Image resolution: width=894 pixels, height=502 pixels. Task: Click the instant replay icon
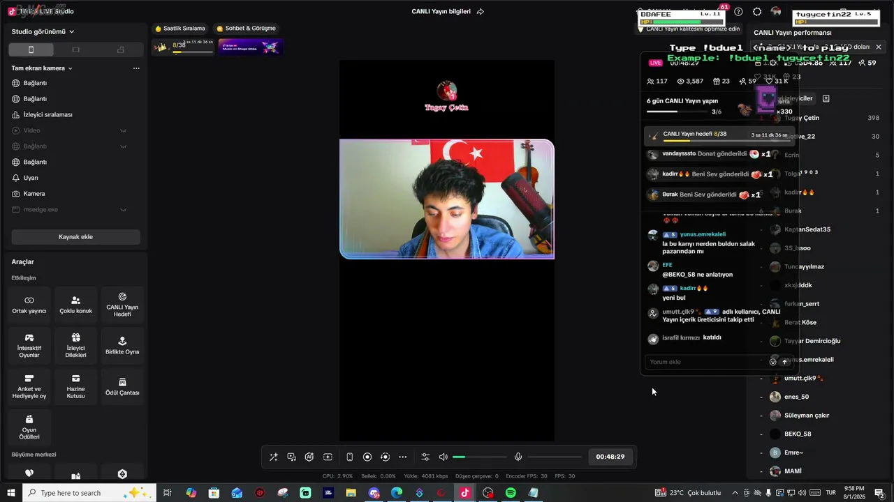tap(385, 457)
